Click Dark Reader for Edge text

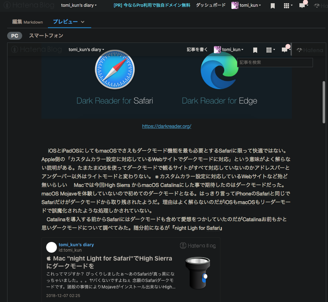[x=219, y=101]
